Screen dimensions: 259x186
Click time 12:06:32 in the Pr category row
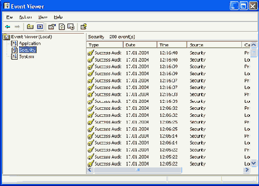(x=168, y=108)
